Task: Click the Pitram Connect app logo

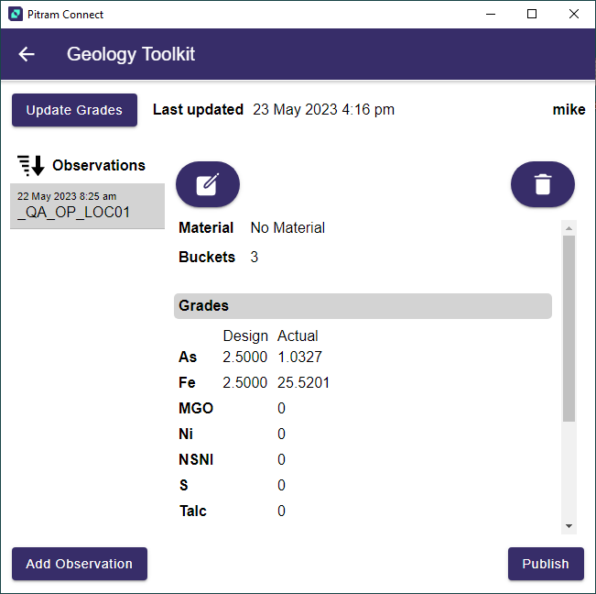Action: coord(16,14)
